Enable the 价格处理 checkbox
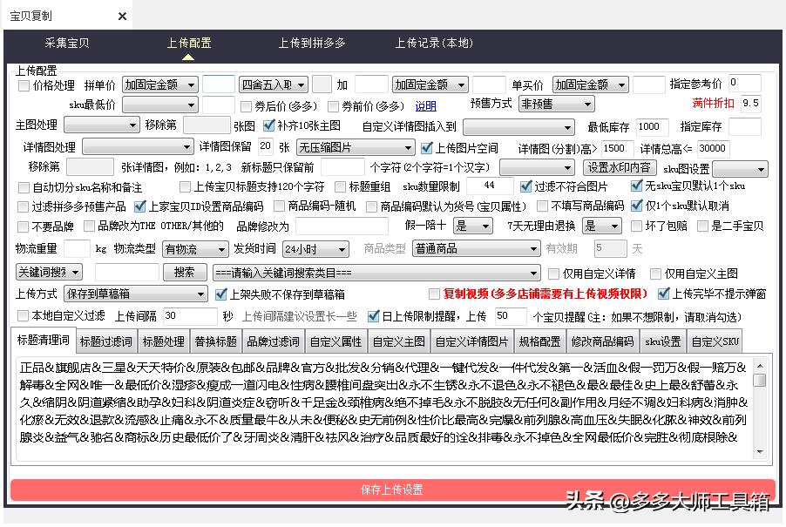This screenshot has width=786, height=527. 23,84
